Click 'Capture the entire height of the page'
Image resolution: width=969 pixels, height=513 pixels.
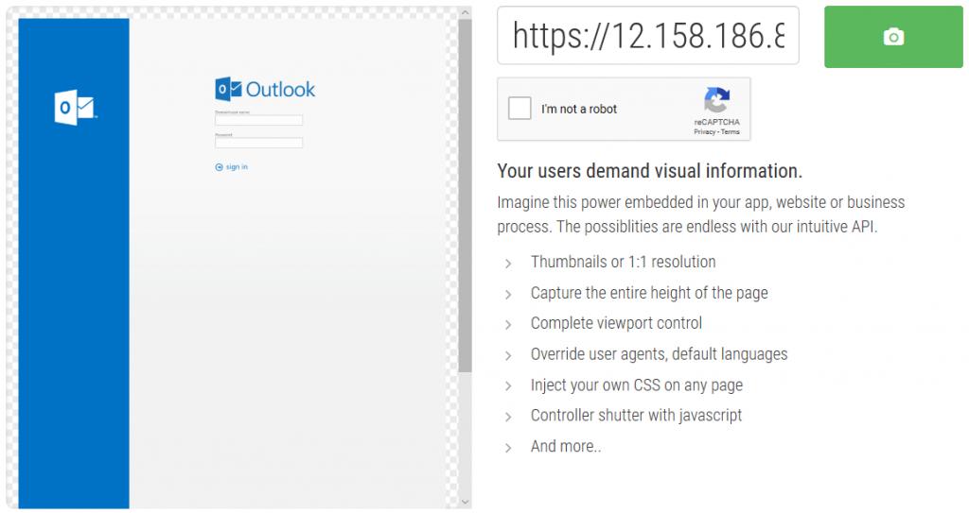click(x=649, y=293)
